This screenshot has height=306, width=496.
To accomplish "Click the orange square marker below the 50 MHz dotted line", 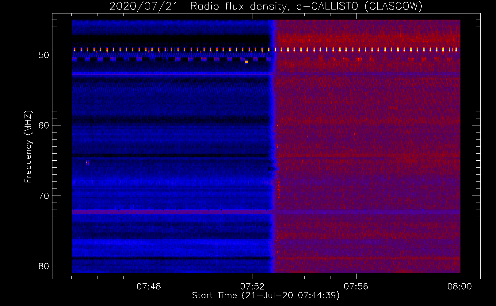I will click(x=246, y=62).
